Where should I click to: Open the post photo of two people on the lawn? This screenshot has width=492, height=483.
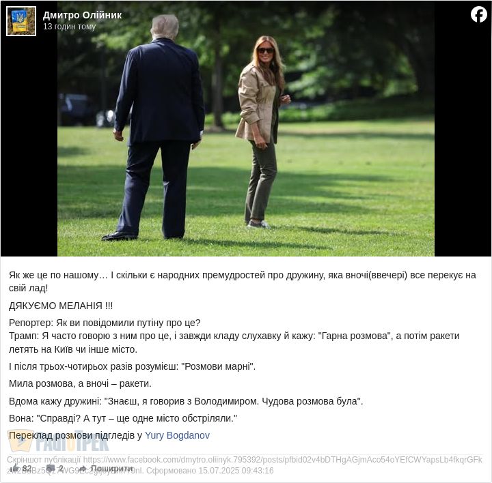pos(246,128)
